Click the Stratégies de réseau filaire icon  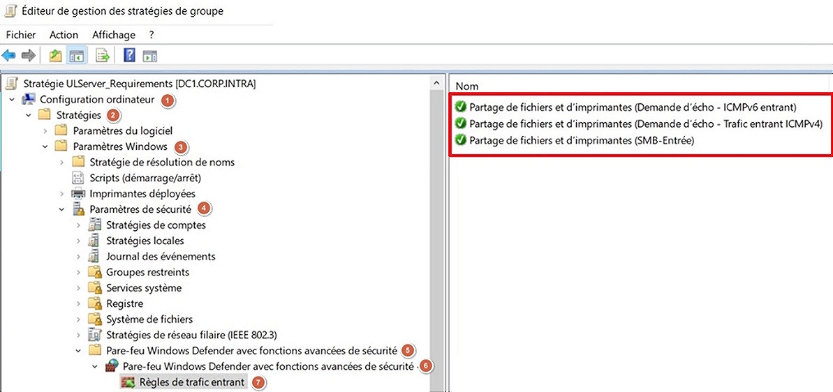pyautogui.click(x=95, y=335)
